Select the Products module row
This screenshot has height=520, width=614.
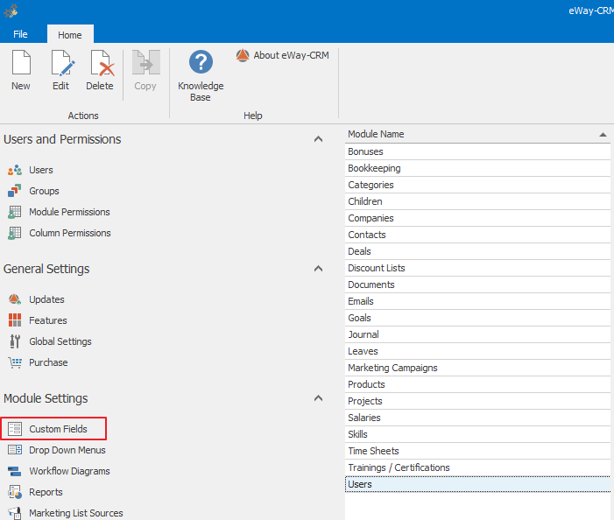click(x=477, y=384)
